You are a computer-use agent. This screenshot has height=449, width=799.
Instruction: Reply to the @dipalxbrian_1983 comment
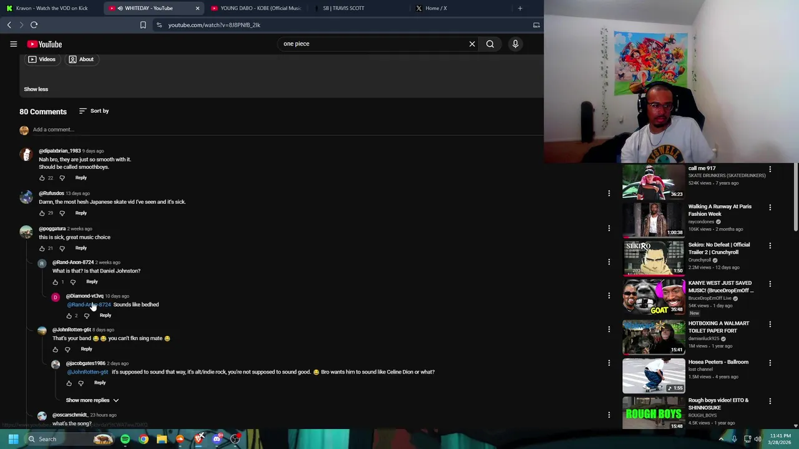coord(81,178)
